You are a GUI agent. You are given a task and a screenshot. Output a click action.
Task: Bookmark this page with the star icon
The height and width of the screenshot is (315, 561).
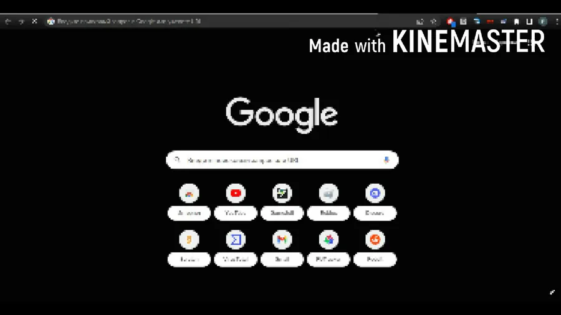coord(433,22)
